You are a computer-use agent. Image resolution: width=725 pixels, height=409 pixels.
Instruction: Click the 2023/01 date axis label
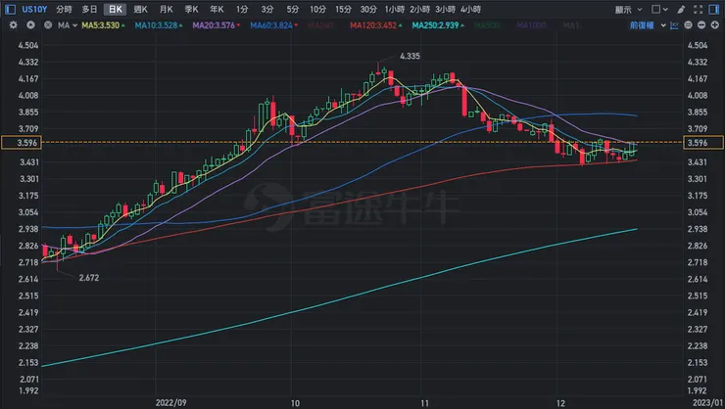click(x=708, y=403)
